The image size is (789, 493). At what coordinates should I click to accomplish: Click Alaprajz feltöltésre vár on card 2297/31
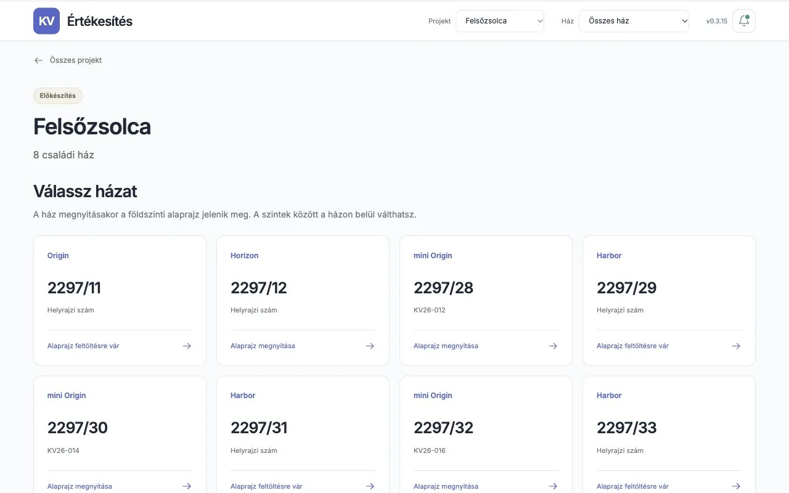click(x=266, y=486)
